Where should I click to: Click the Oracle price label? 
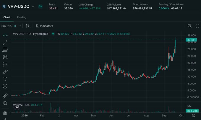click(68, 4)
